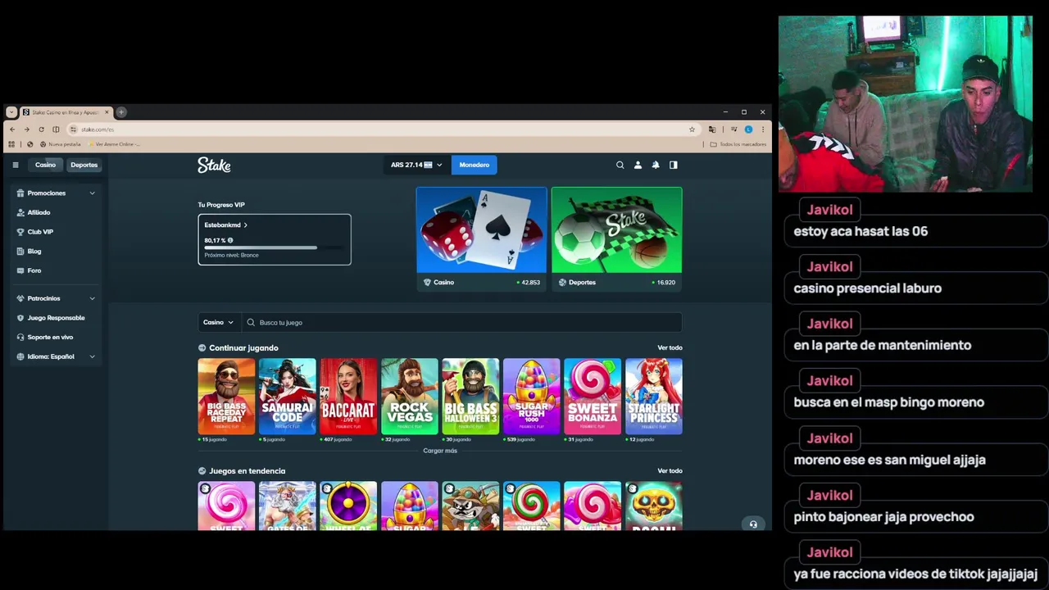The height and width of the screenshot is (590, 1049).
Task: Go forward in the browser
Action: (26, 129)
